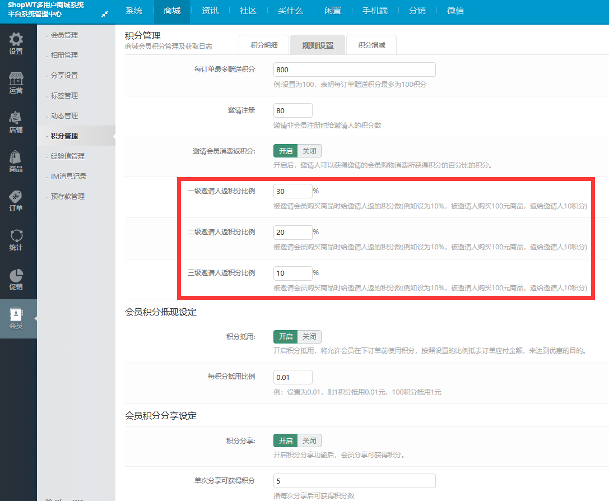
Task: Switch to the 积分明细 tab
Action: [264, 45]
